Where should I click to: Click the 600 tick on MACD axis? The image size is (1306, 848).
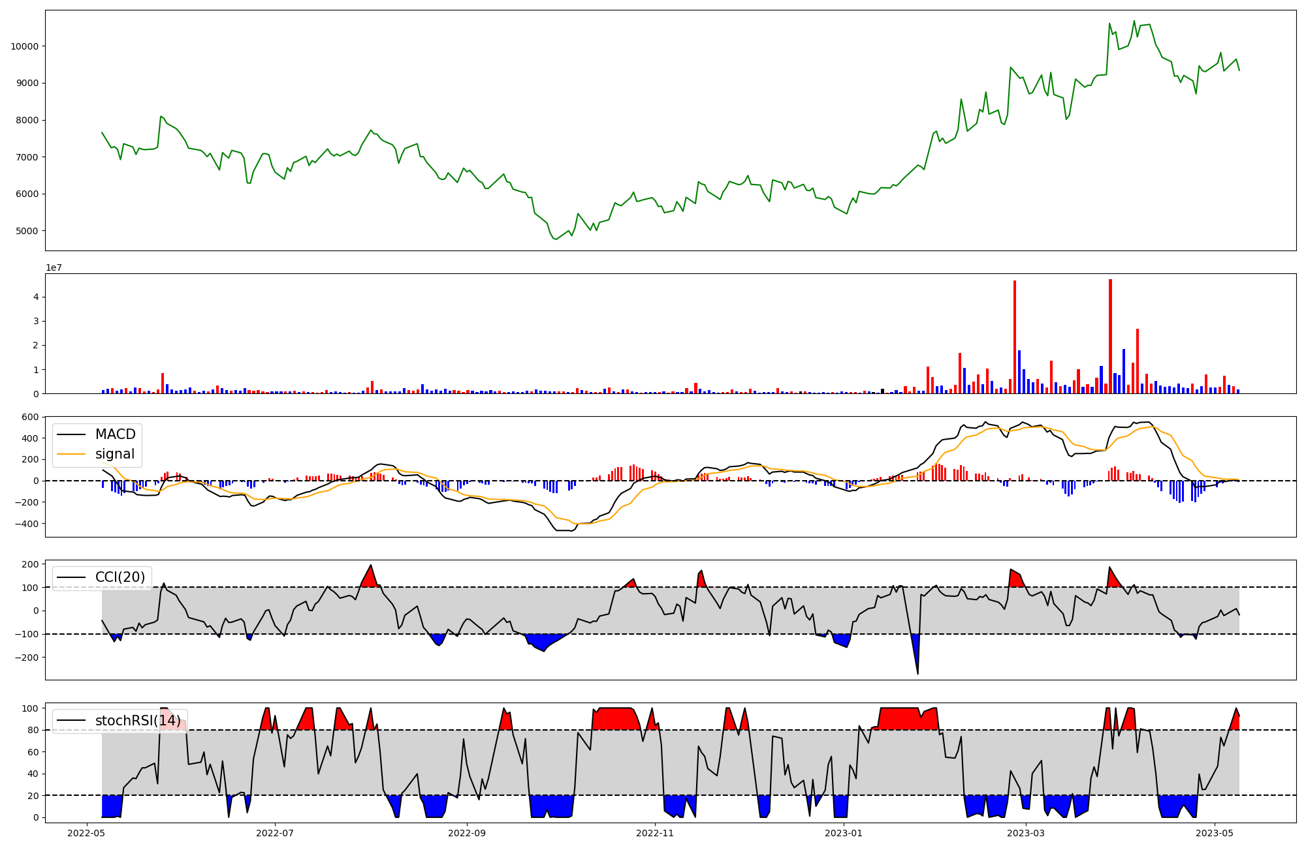point(31,417)
